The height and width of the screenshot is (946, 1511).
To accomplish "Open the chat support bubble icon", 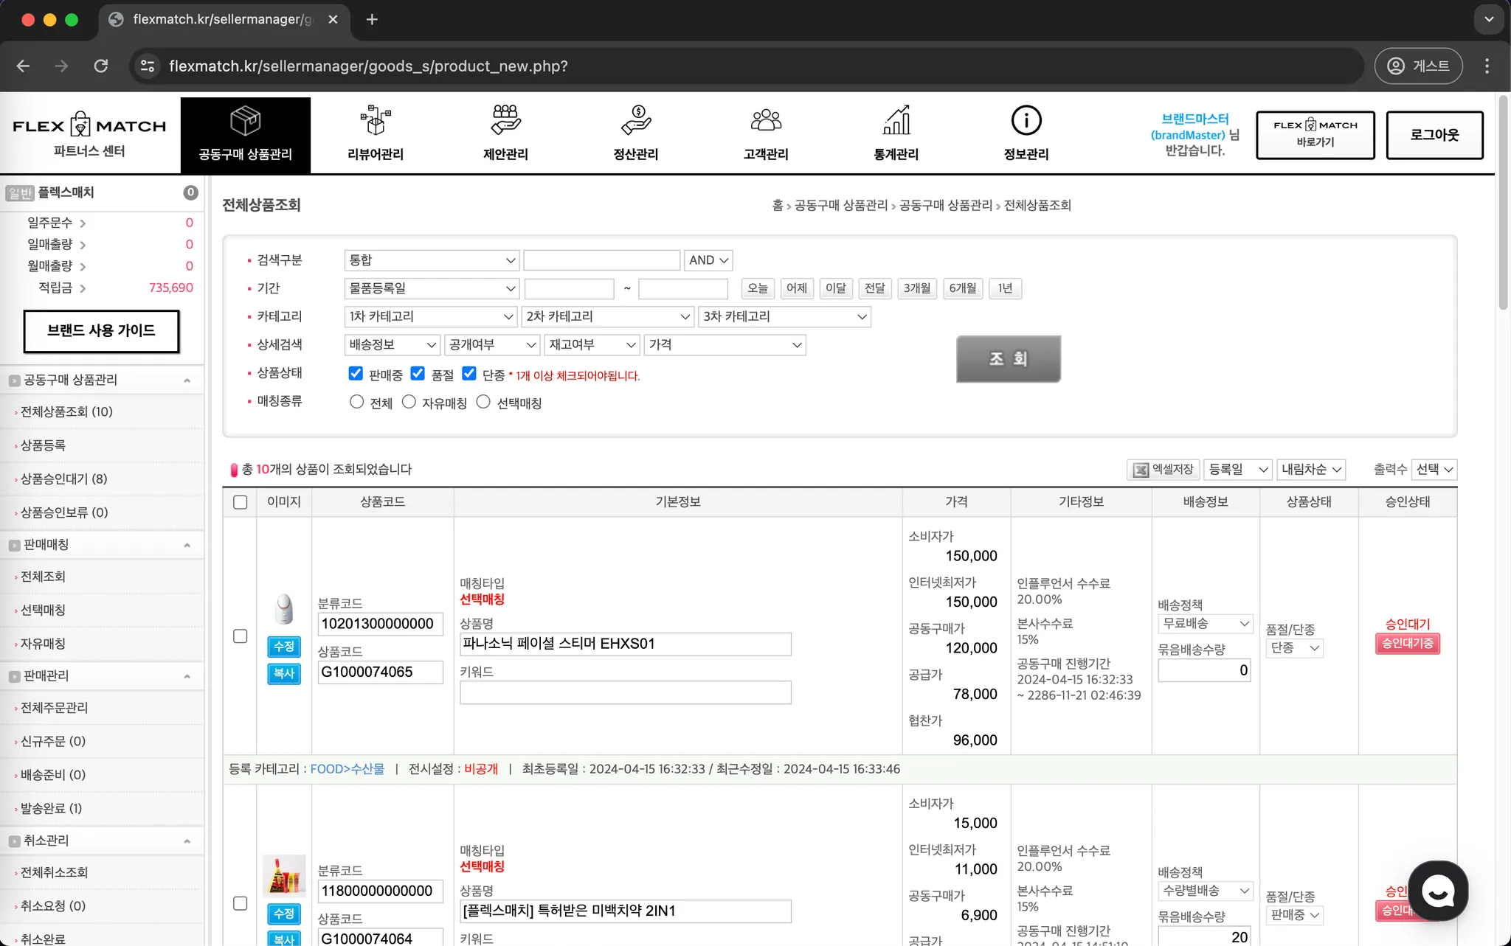I will 1437,891.
